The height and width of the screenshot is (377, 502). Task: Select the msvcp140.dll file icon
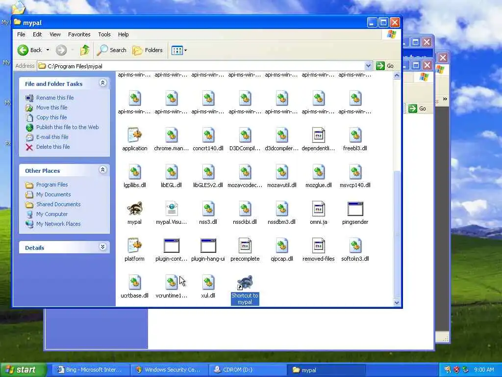pos(355,172)
